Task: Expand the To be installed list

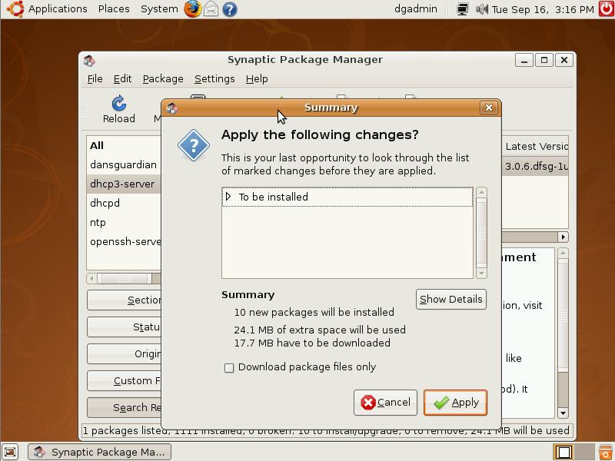Action: pos(228,197)
